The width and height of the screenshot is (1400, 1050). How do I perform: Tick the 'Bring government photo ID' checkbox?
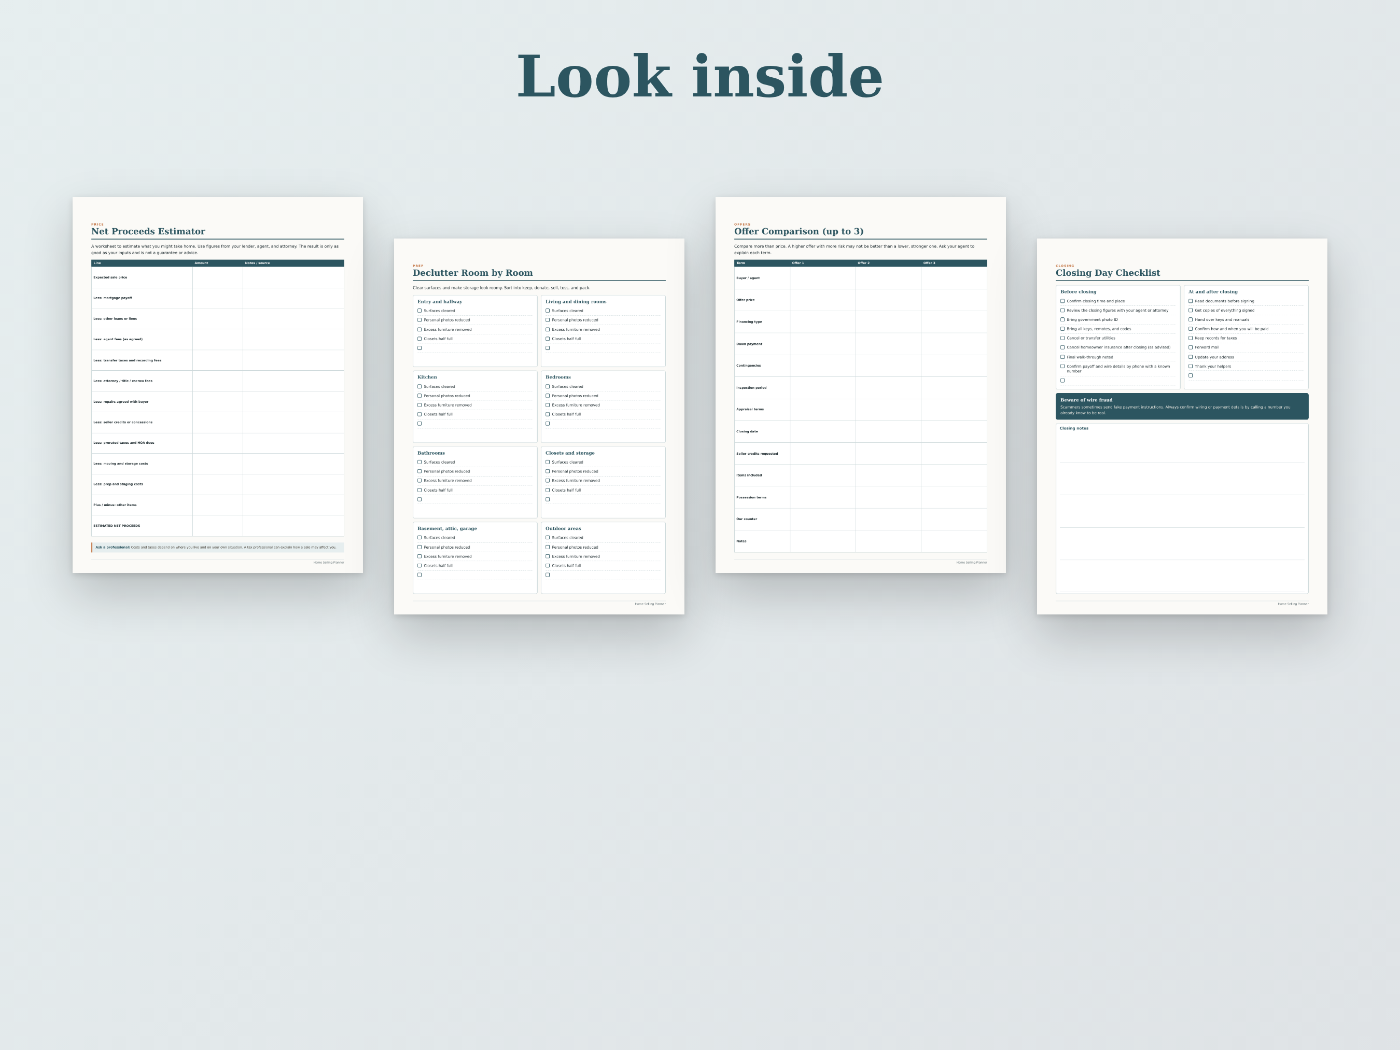click(1062, 319)
